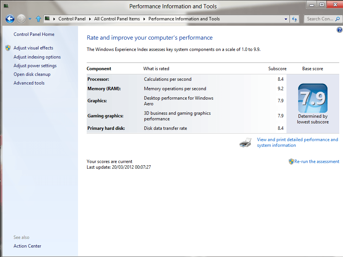
Task: Click the 9.2 memory subscore
Action: 280,89
